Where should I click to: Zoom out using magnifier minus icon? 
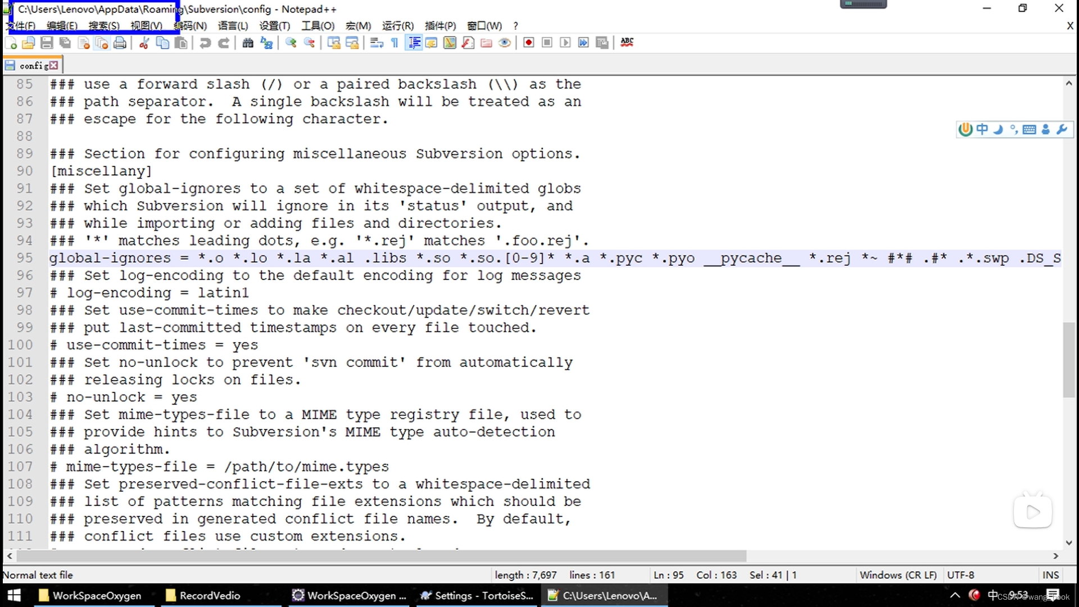pyautogui.click(x=309, y=43)
